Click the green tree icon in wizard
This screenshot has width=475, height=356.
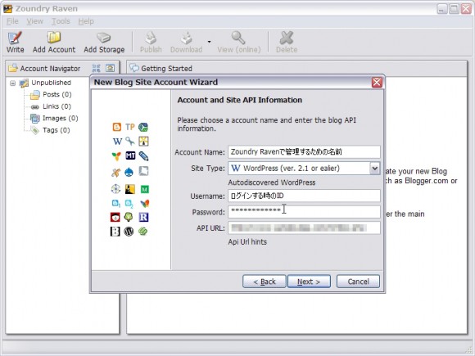(x=129, y=217)
